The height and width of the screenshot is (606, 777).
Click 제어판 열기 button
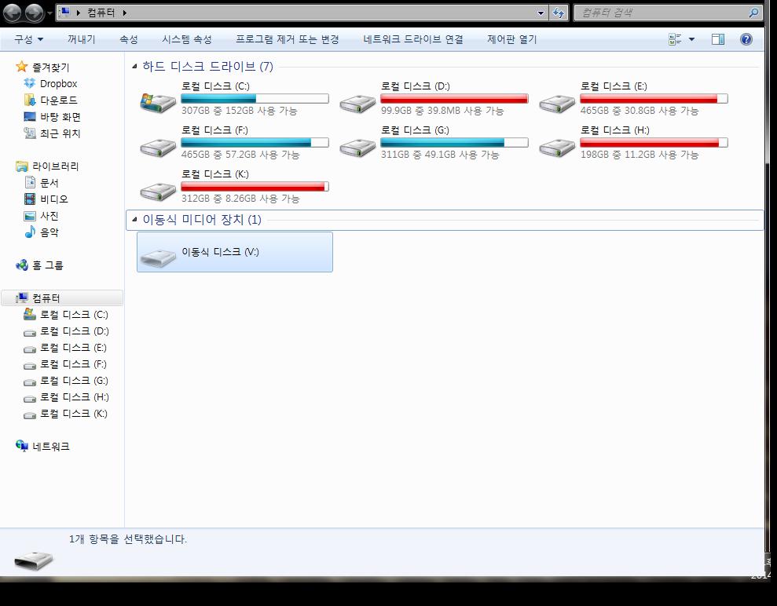512,39
